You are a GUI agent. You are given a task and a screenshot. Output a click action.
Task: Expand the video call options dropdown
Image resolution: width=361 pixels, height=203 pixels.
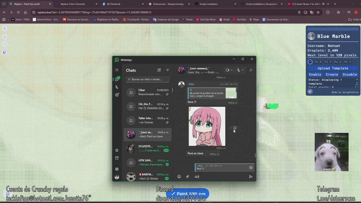(232, 70)
